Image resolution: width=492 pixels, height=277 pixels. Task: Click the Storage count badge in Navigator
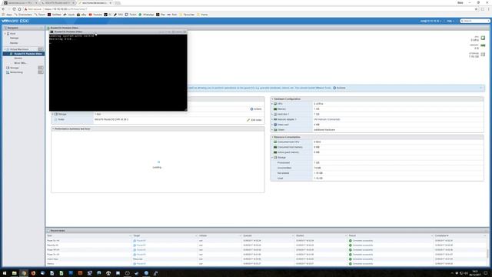[41, 68]
